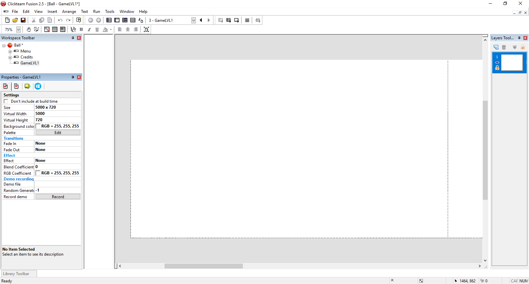The width and height of the screenshot is (529, 284).
Task: Open the grid setup icon
Action: click(47, 29)
